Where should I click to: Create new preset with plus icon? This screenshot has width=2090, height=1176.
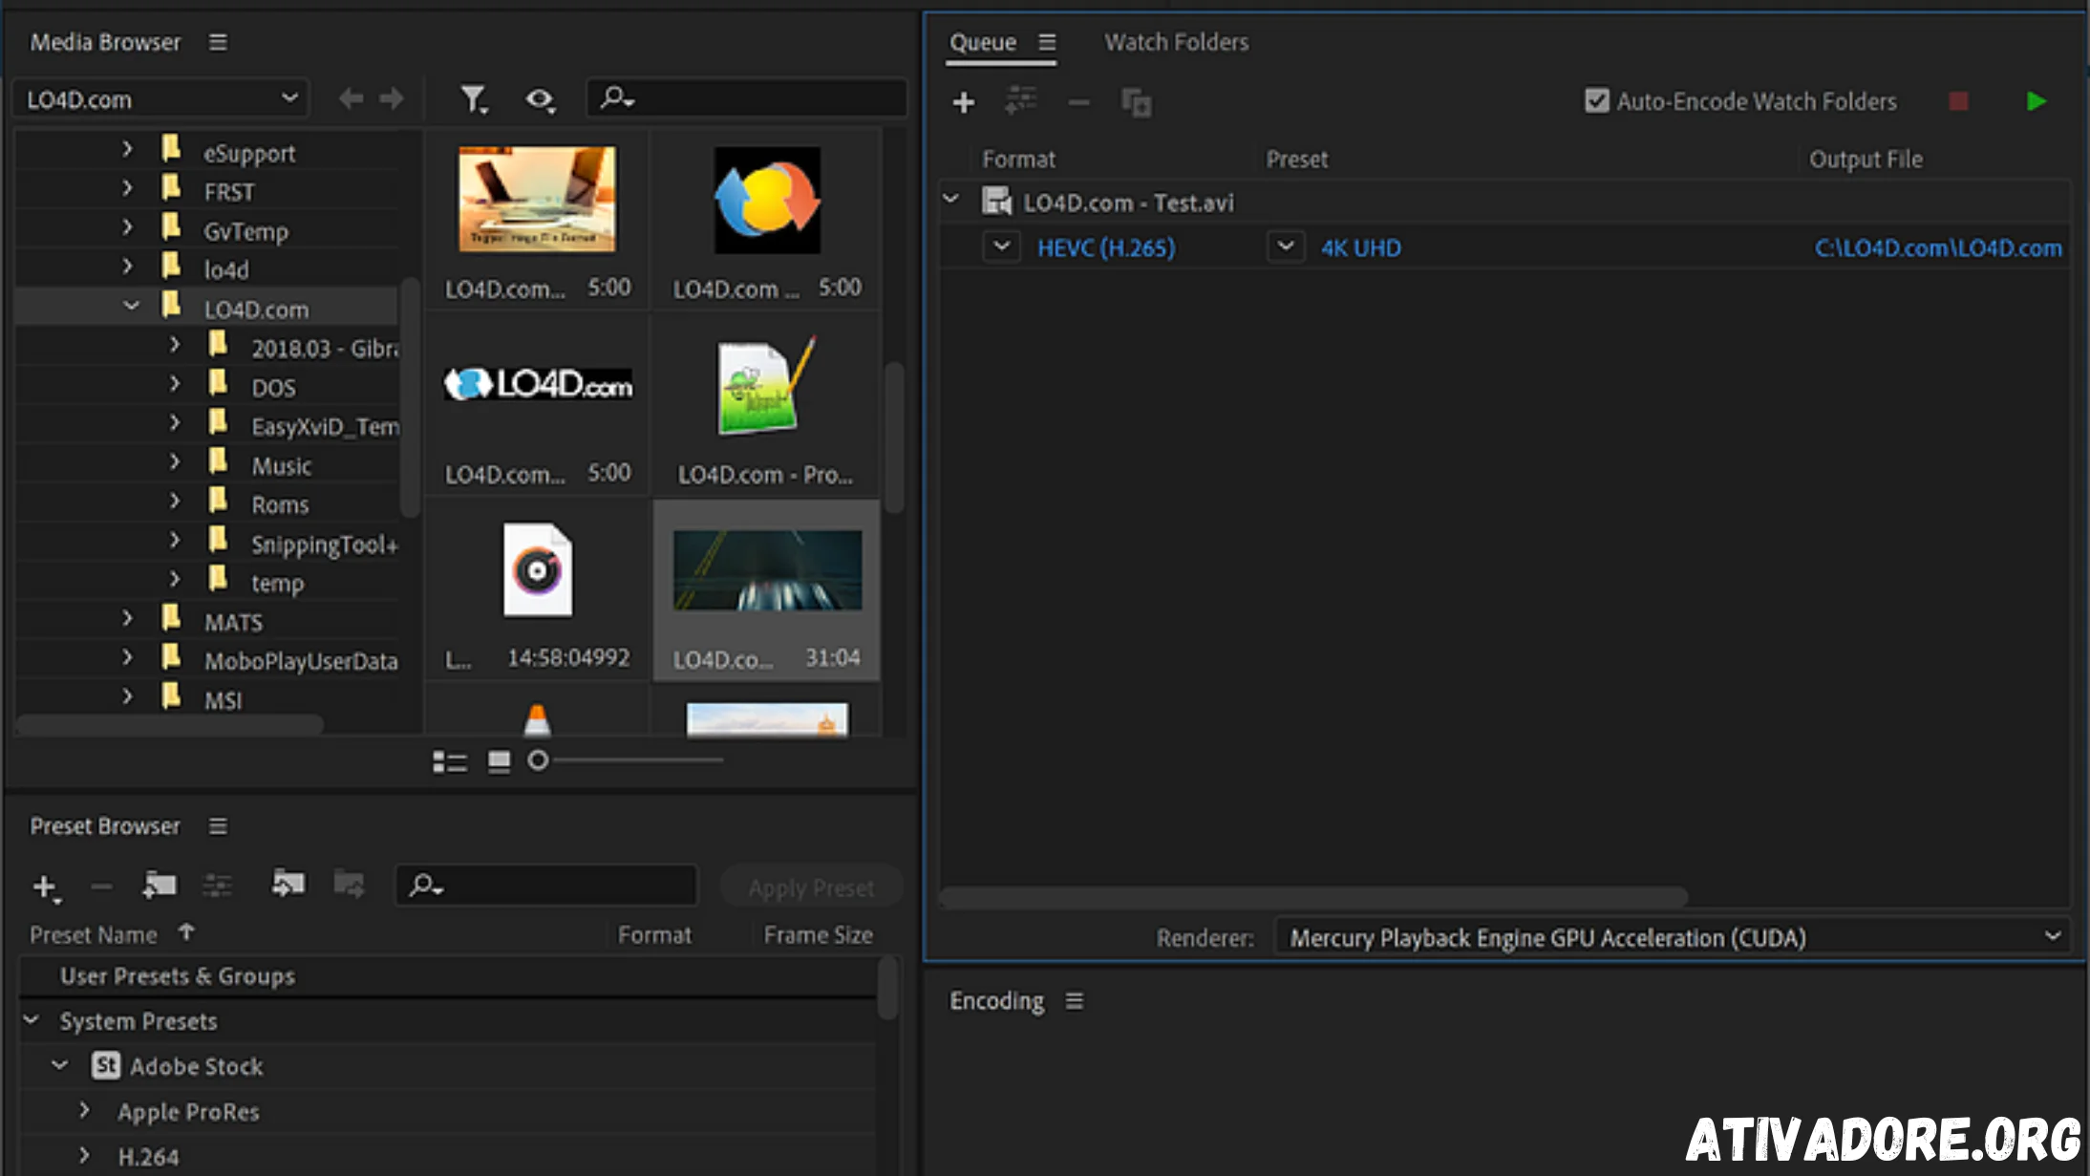[x=45, y=887]
